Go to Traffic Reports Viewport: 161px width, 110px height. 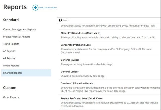point(11,44)
